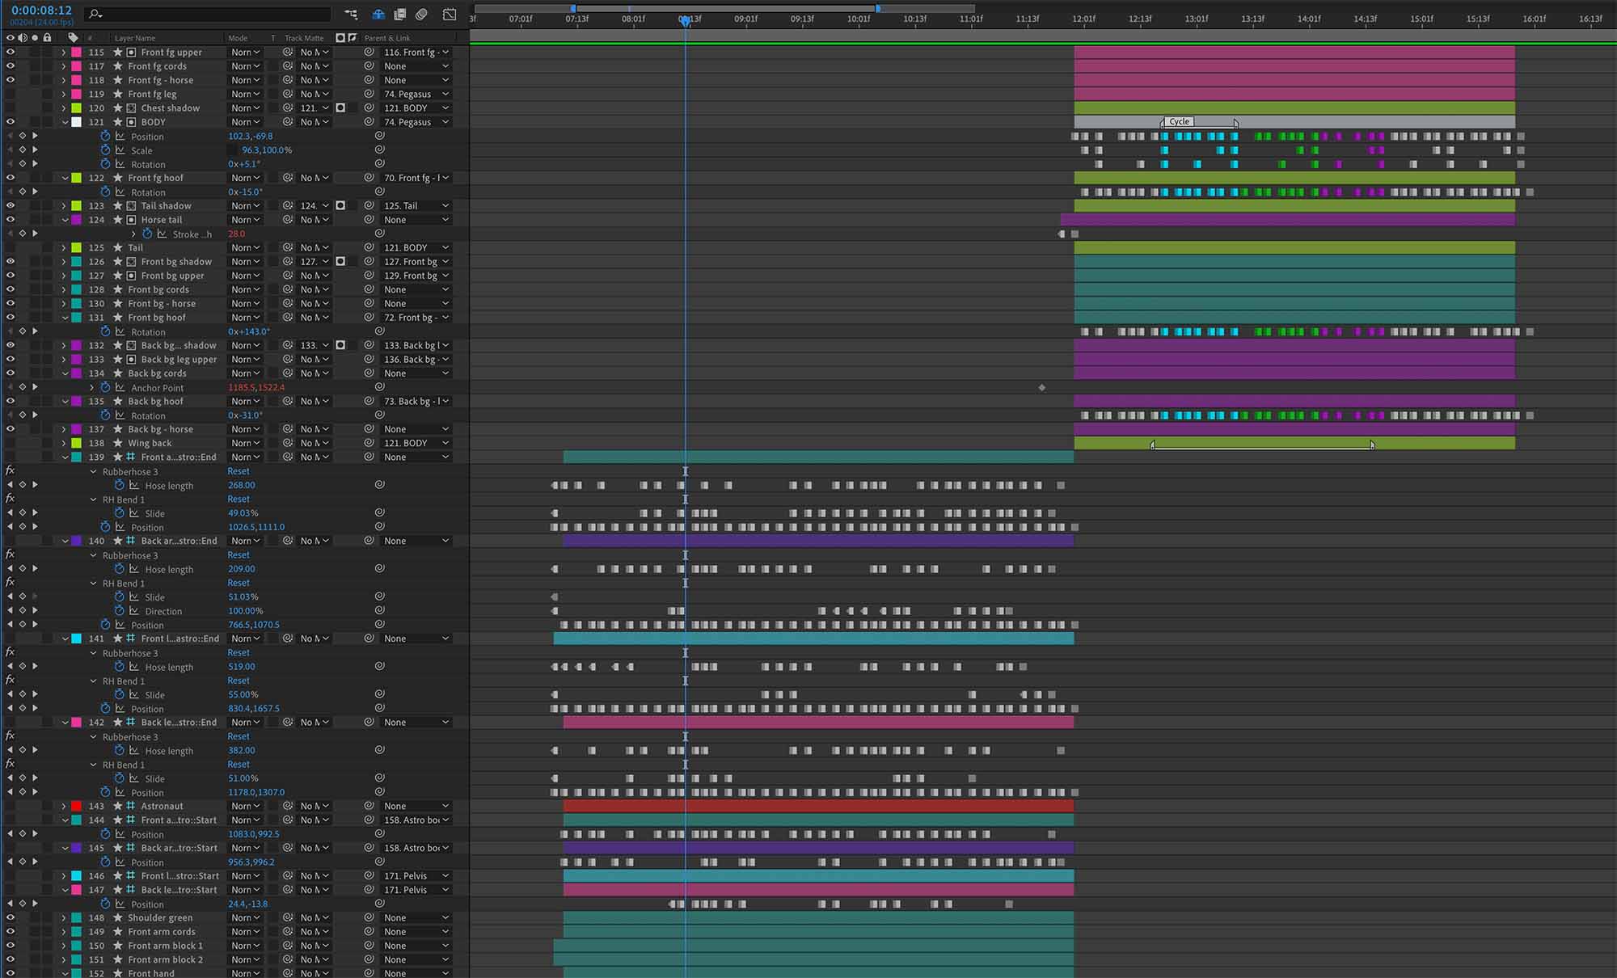Viewport: 1617px width, 978px height.
Task: Hide the Shoulder green layer
Action: click(x=11, y=917)
